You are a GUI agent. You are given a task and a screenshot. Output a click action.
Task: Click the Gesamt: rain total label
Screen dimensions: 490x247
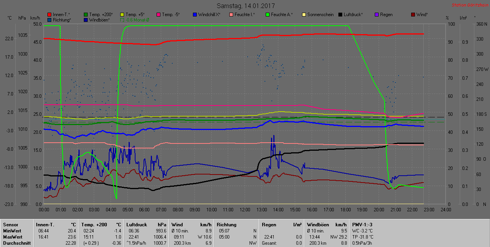click(269, 243)
